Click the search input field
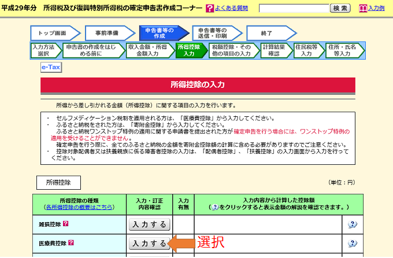Image resolution: width=393 pixels, height=258 pixels. pos(294,8)
